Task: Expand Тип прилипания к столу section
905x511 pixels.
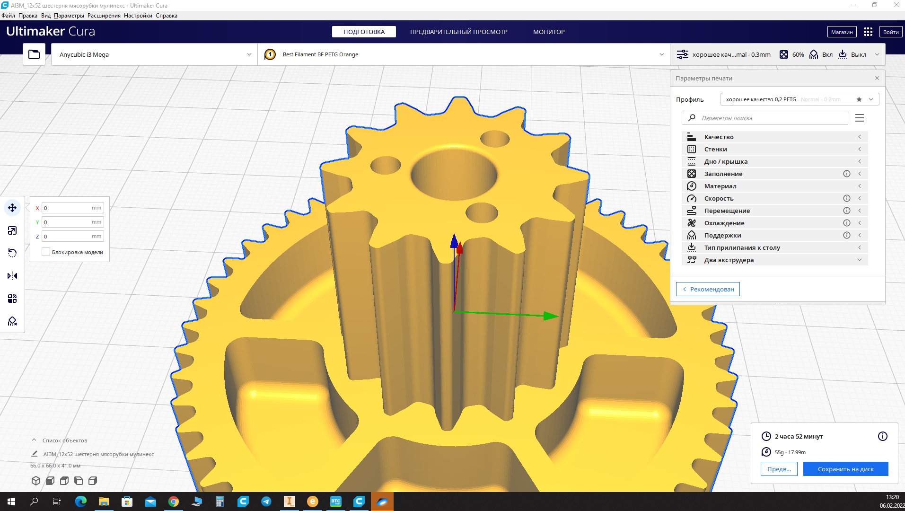Action: click(x=774, y=247)
